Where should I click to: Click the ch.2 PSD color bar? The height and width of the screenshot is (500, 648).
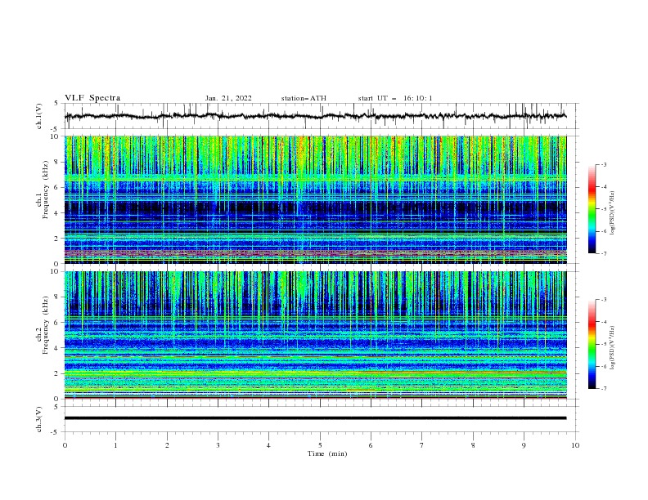coord(592,344)
